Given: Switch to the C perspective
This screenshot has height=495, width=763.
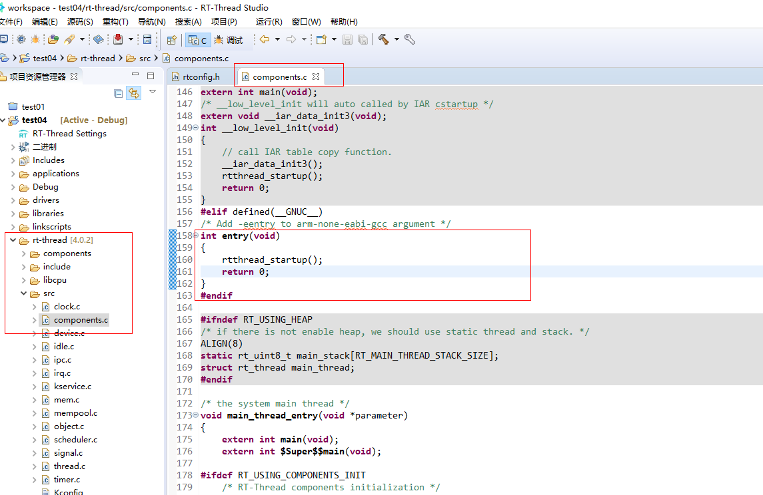Looking at the screenshot, I should tap(197, 40).
